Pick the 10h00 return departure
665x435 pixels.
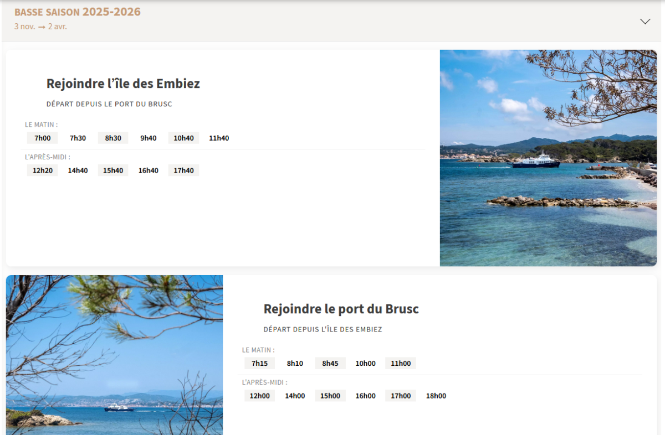tap(365, 364)
